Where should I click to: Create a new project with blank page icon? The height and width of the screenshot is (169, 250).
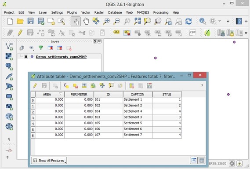pos(10,21)
